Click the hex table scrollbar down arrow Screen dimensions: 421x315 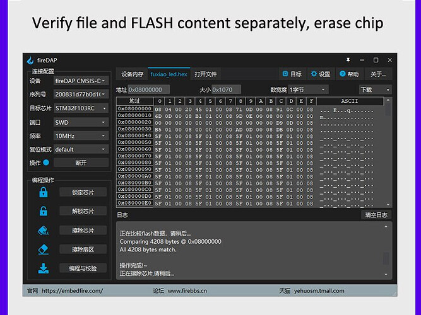click(388, 205)
